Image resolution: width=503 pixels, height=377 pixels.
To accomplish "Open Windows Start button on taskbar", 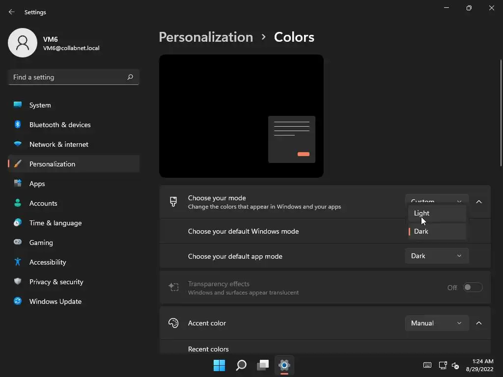I will tap(220, 365).
